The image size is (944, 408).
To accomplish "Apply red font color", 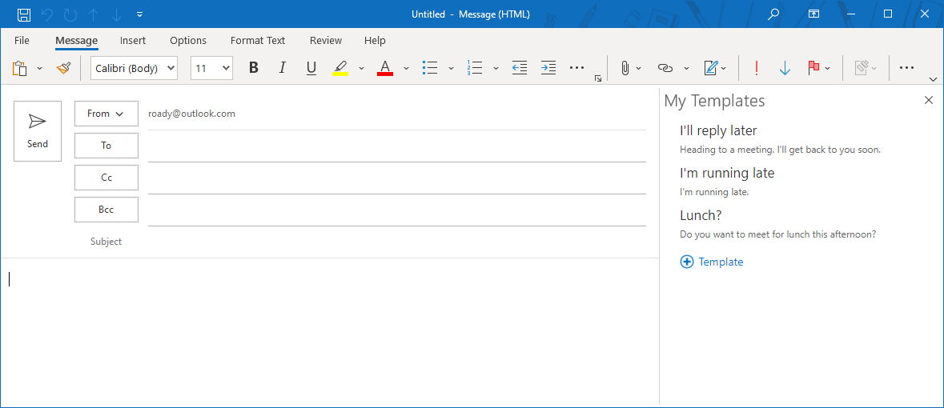I will (x=384, y=68).
